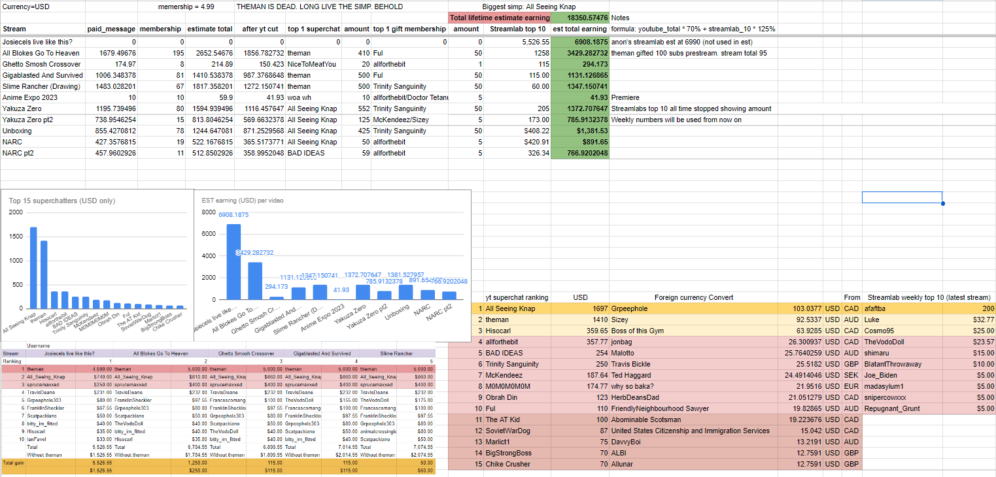Select the "allforthebit/Doctor Tetanu" cell

(x=409, y=97)
